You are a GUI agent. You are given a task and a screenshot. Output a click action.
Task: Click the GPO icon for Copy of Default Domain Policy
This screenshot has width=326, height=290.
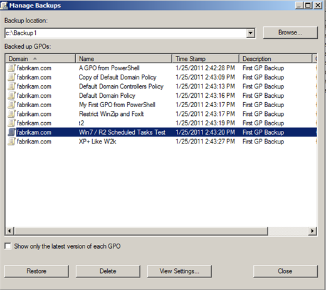11,77
